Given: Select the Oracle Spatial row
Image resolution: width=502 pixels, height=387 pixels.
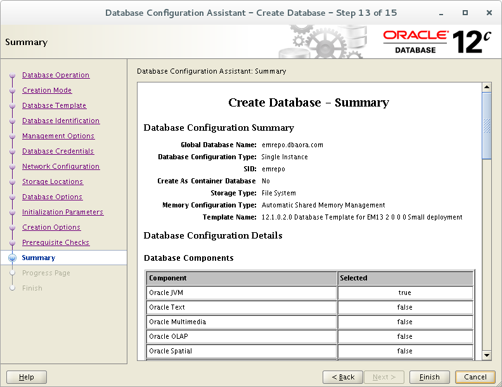Looking at the screenshot, I should (x=309, y=351).
